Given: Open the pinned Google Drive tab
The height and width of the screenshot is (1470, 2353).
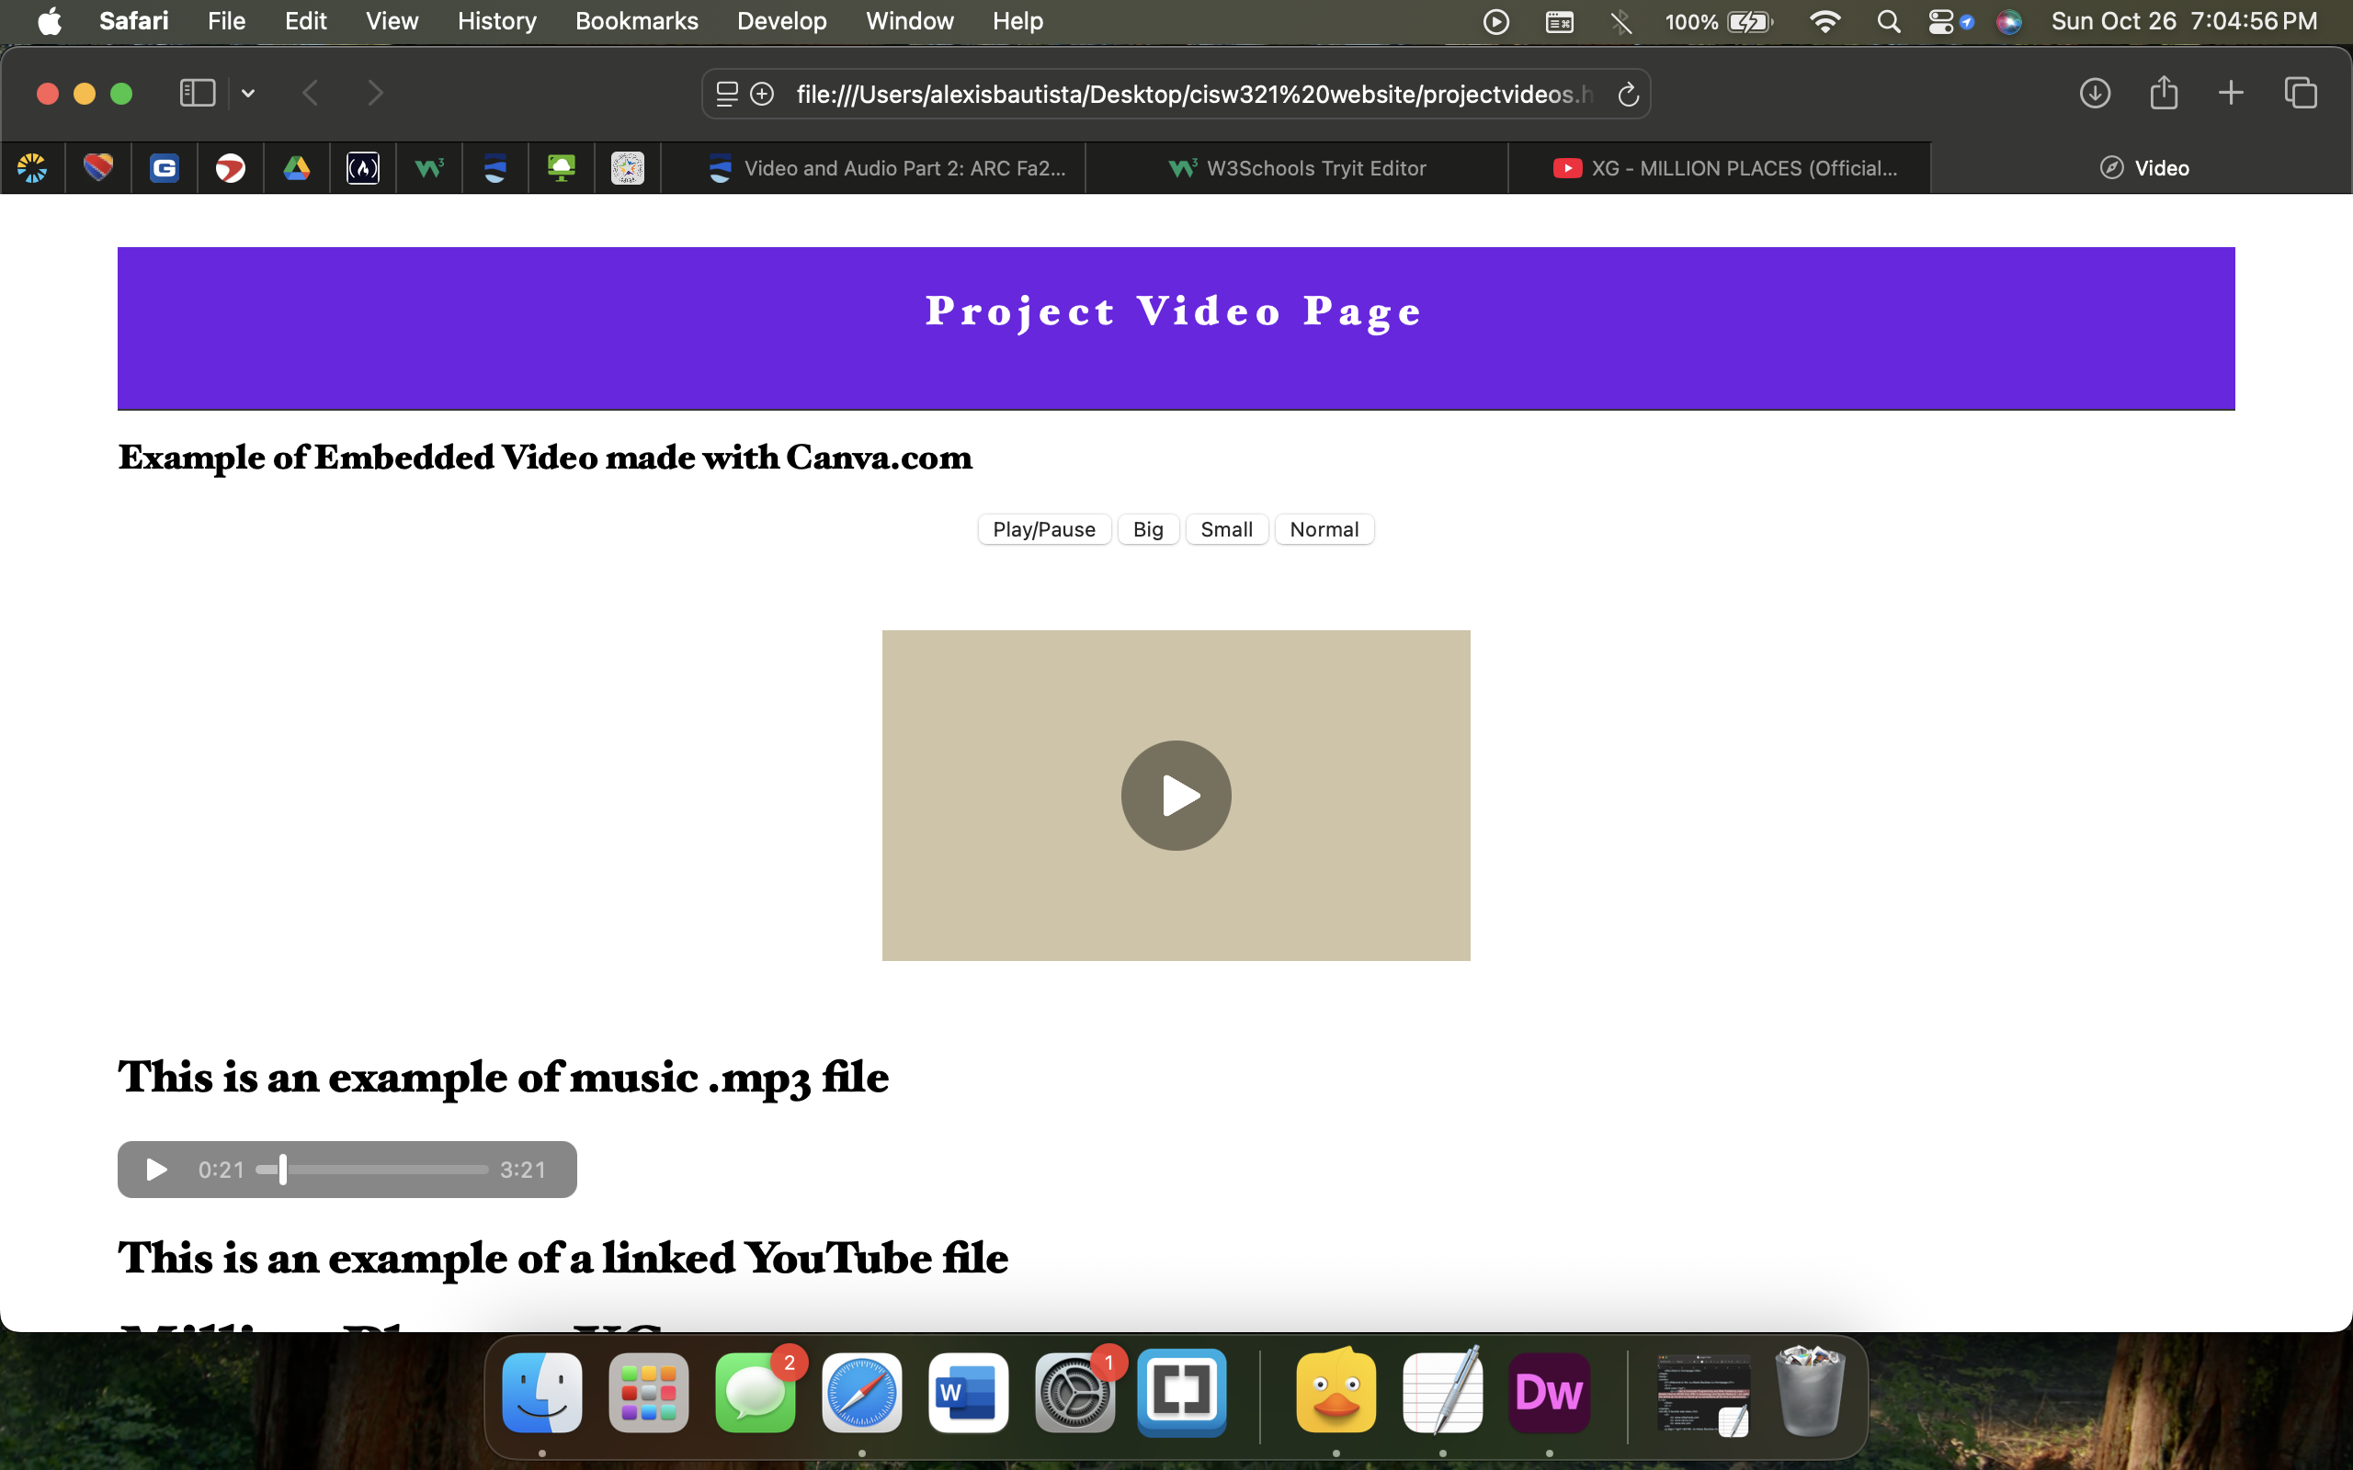Looking at the screenshot, I should [297, 168].
